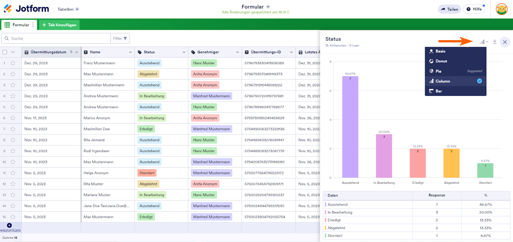Select Donut chart type
The width and height of the screenshot is (513, 242).
[441, 61]
